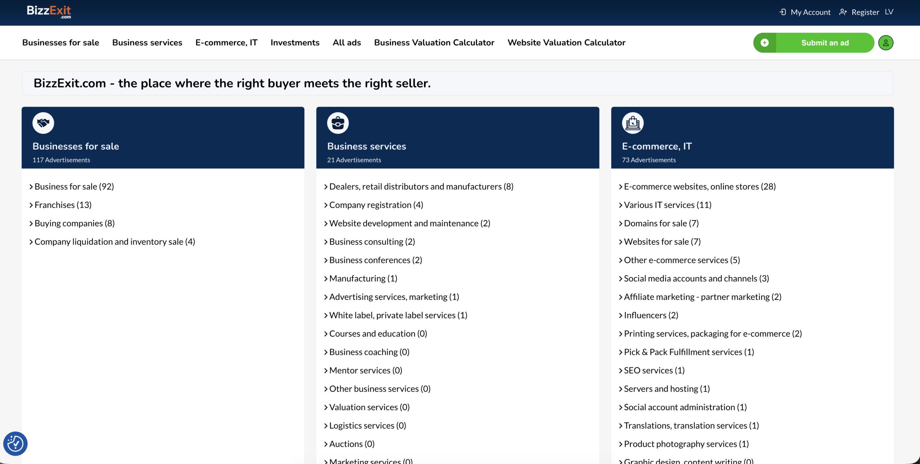Switch the language to LV

889,12
